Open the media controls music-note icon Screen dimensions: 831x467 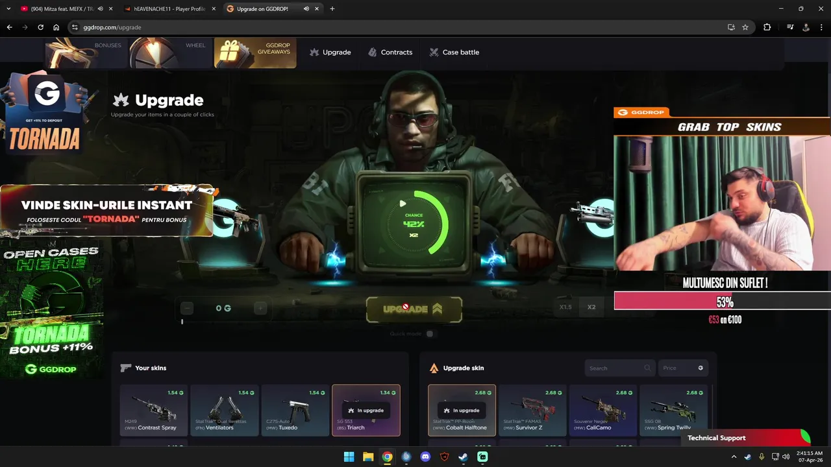tap(790, 27)
